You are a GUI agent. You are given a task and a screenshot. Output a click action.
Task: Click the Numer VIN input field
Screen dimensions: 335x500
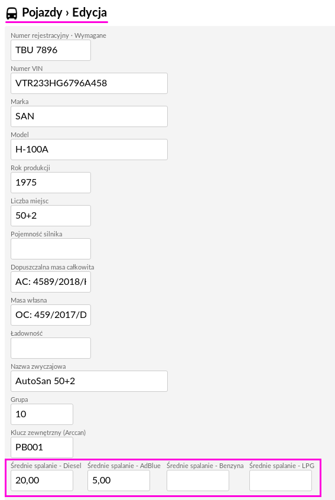(89, 83)
